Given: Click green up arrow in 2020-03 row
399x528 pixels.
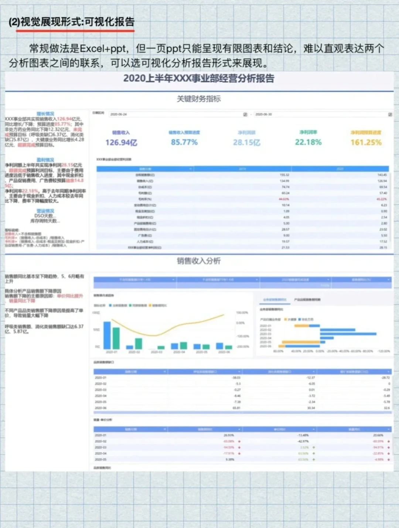Looking at the screenshot, I should [x=314, y=448].
